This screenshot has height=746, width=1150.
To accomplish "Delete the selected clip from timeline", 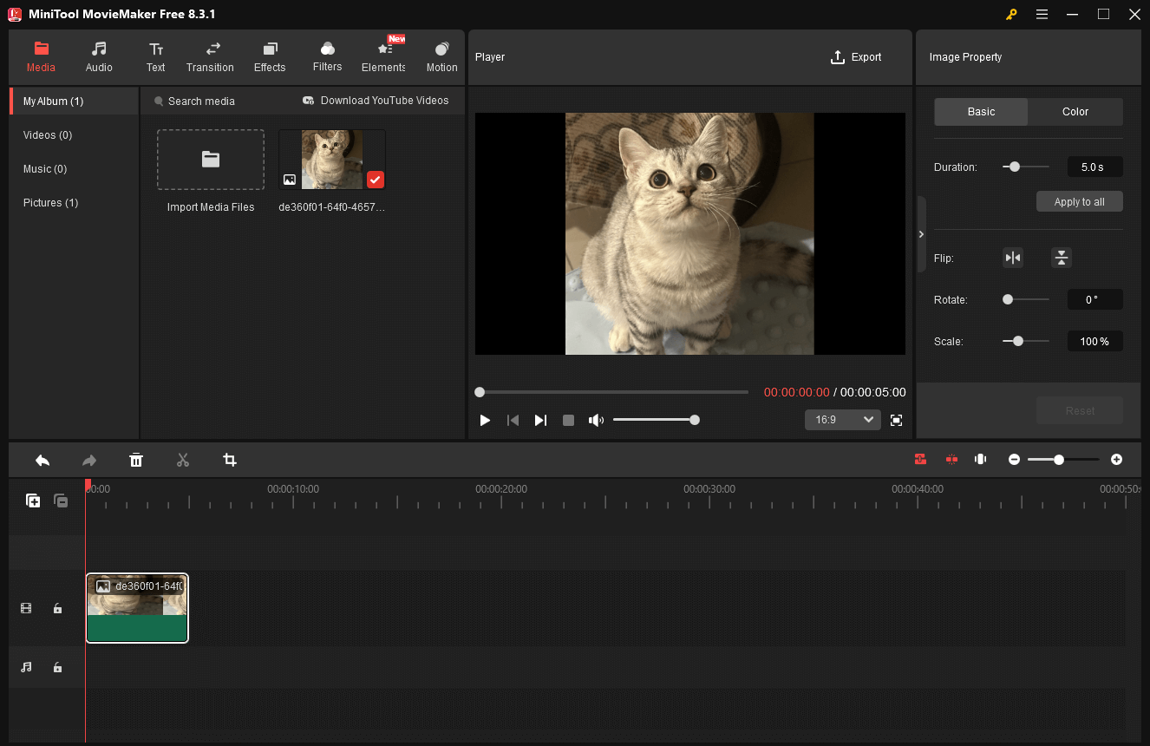I will pos(136,460).
